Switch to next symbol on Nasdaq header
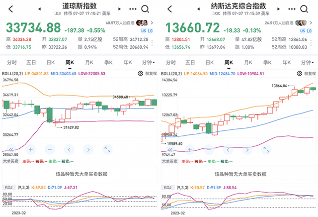This screenshot has width=318, height=217. (x=278, y=9)
